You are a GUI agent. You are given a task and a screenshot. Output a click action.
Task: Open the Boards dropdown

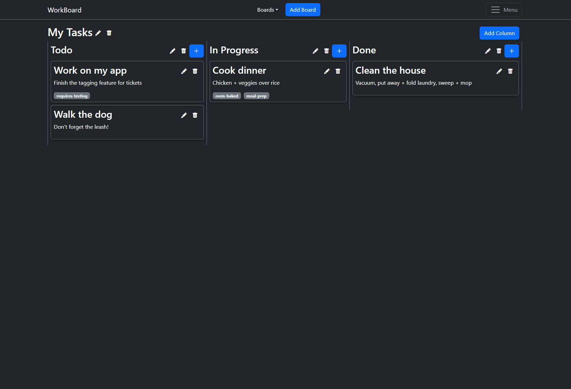coord(268,10)
